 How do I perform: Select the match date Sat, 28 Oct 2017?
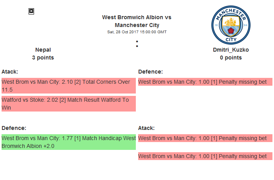(137, 32)
